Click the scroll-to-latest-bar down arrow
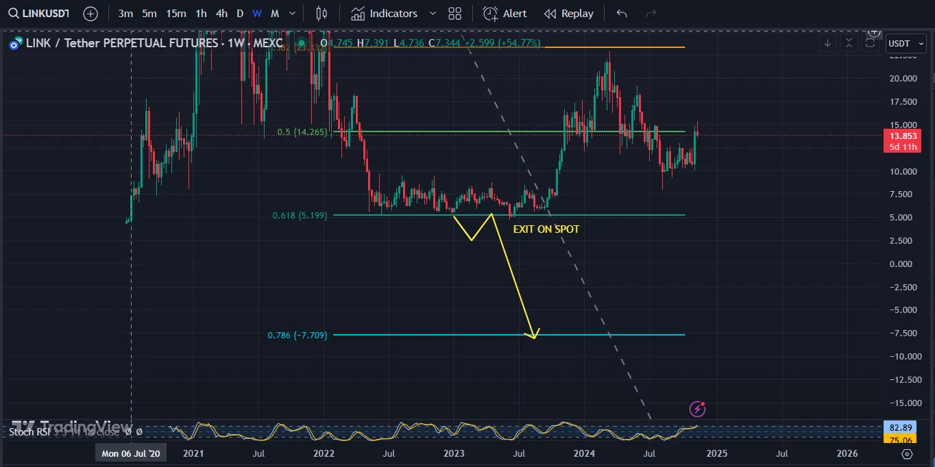 click(827, 43)
